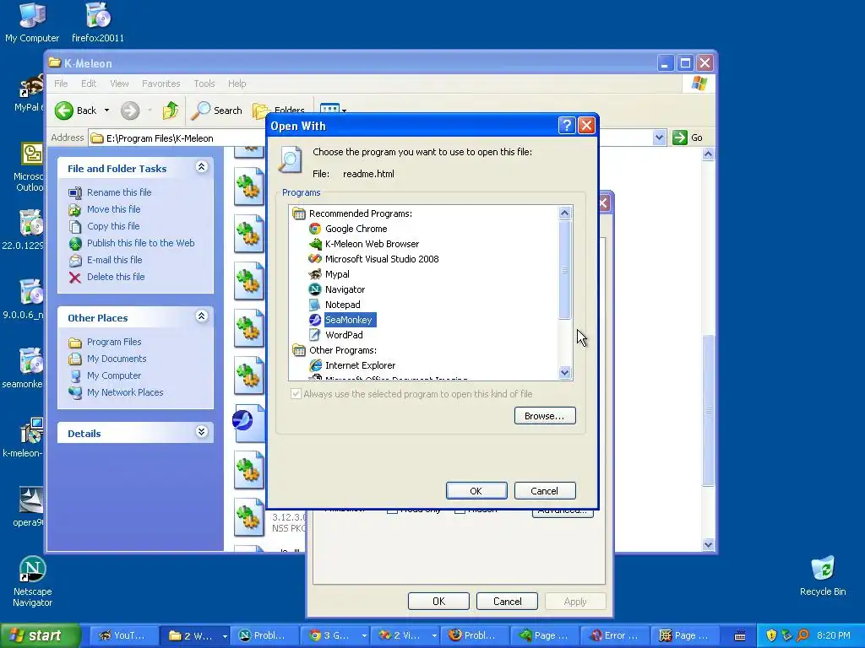
Task: Select My Computer desktop icon
Action: pos(32,23)
